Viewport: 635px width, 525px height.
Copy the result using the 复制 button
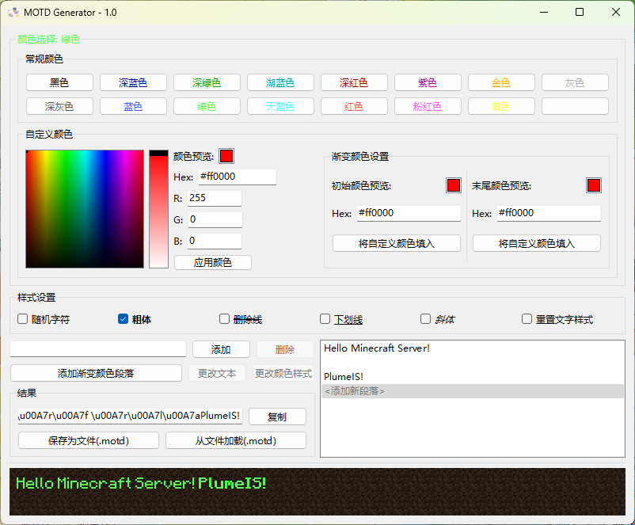coord(277,416)
